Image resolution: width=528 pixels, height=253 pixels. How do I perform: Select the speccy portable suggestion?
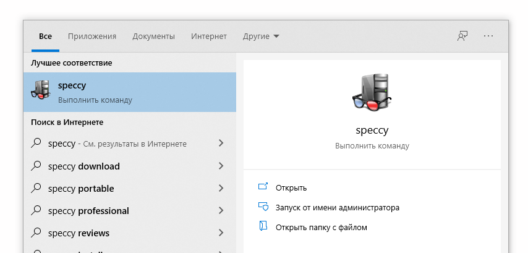pyautogui.click(x=130, y=188)
